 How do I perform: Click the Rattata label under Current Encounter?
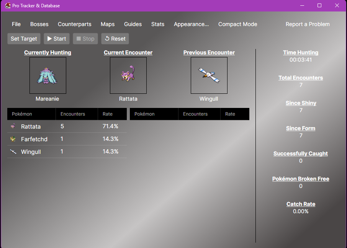point(128,99)
